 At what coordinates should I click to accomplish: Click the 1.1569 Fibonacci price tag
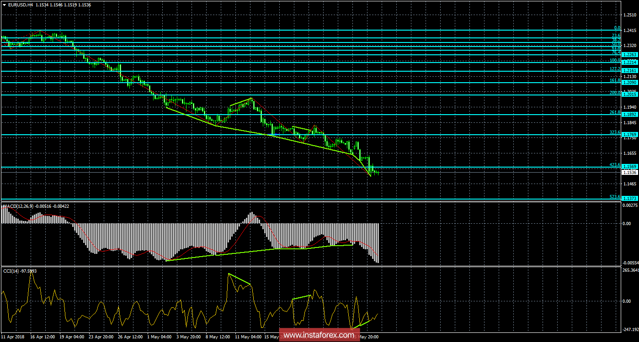click(630, 167)
